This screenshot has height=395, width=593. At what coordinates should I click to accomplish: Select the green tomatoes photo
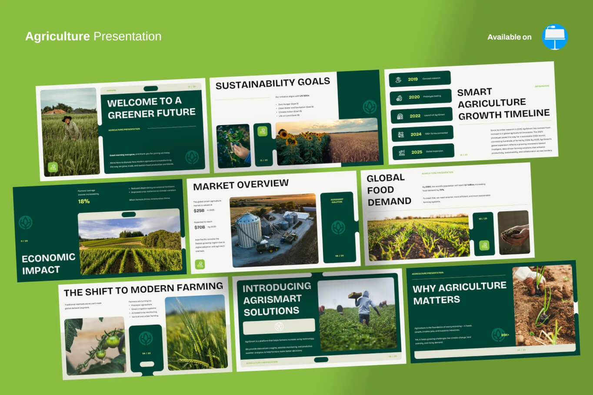tap(95, 345)
